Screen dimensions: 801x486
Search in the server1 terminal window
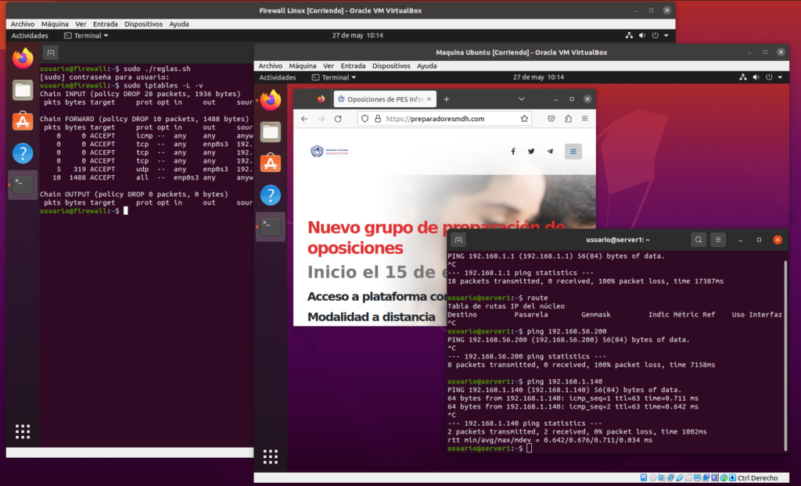(x=699, y=239)
